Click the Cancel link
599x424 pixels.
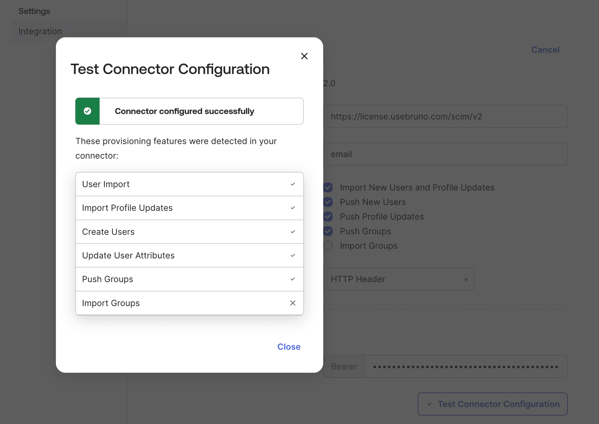545,50
